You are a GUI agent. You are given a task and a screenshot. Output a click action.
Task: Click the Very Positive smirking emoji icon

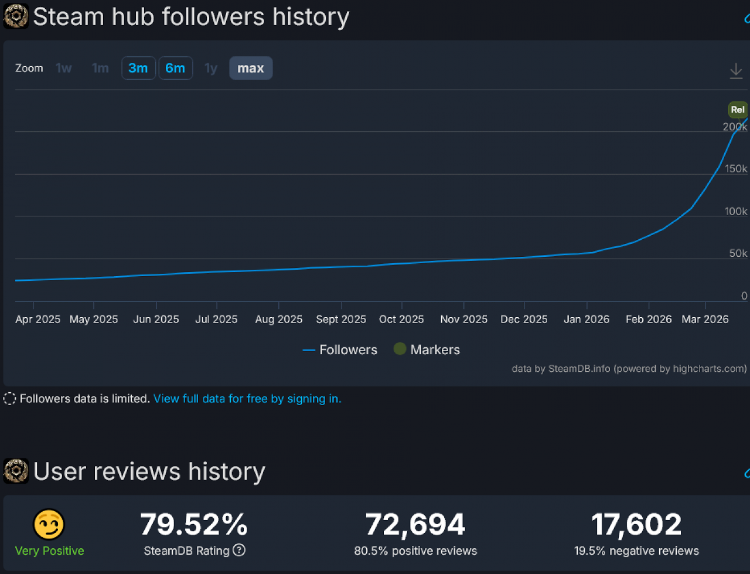49,524
